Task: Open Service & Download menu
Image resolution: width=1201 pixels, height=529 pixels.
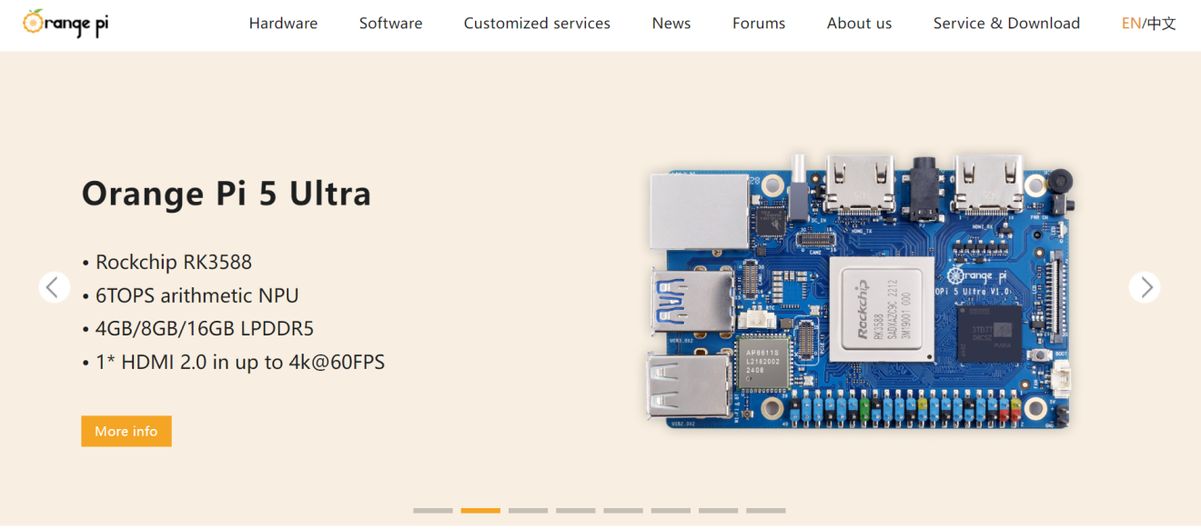Action: 1006,24
